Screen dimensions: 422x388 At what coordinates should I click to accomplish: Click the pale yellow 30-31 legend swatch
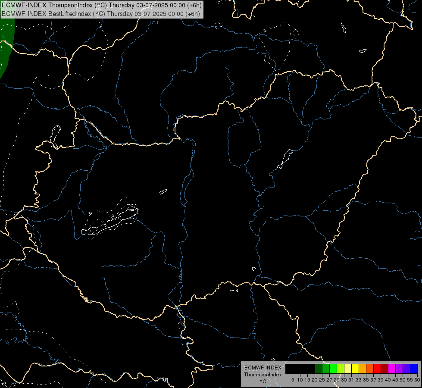(348, 369)
